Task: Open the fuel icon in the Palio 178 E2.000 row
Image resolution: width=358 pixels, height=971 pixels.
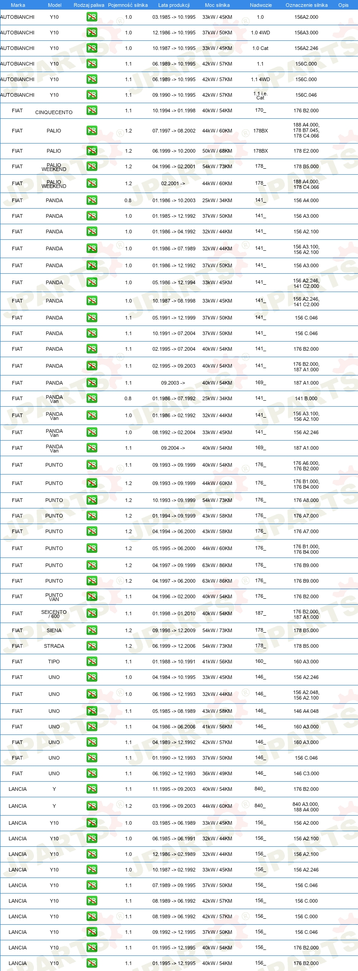Action: (x=92, y=151)
